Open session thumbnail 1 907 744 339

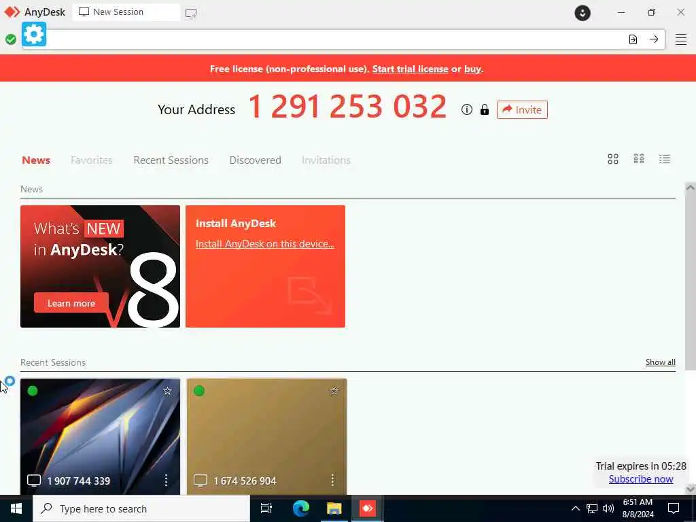click(x=101, y=436)
